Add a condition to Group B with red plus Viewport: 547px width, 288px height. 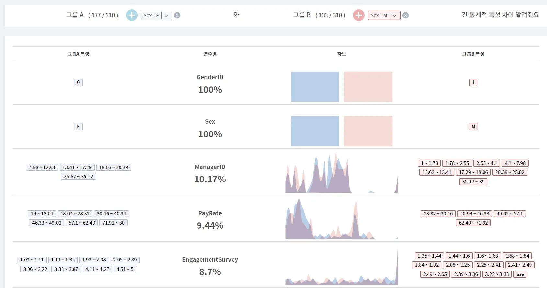pyautogui.click(x=359, y=15)
